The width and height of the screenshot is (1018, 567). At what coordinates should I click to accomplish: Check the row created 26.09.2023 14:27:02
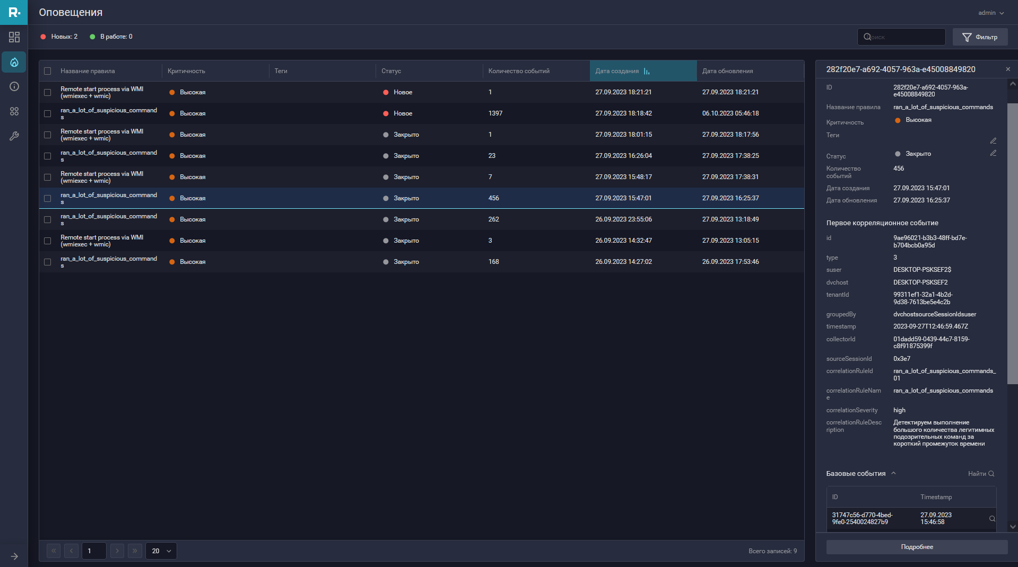48,262
